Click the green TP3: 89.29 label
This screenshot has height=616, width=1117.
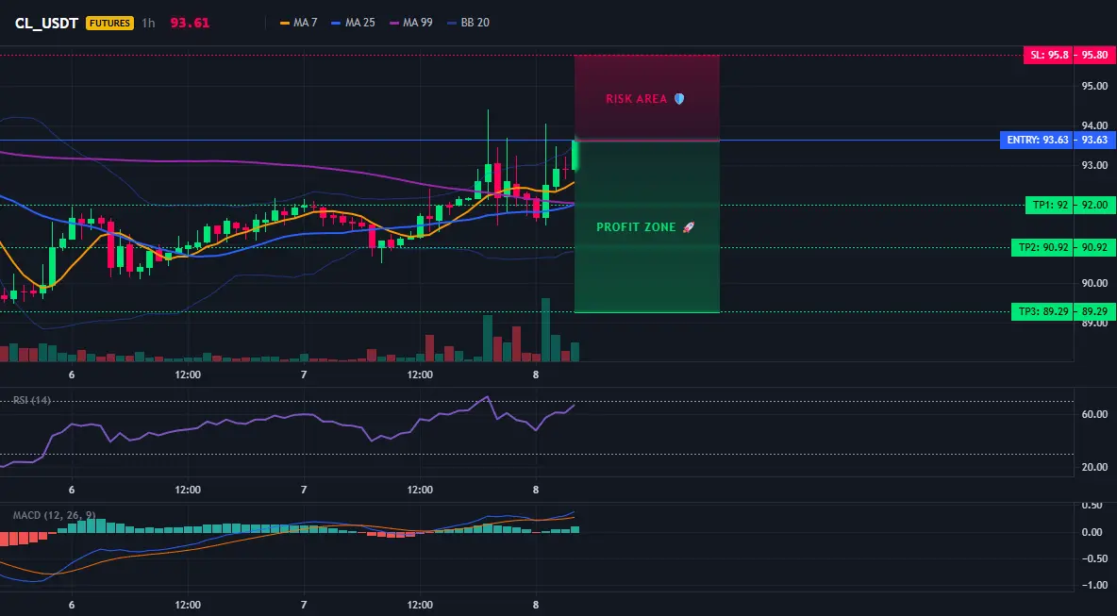click(1042, 312)
